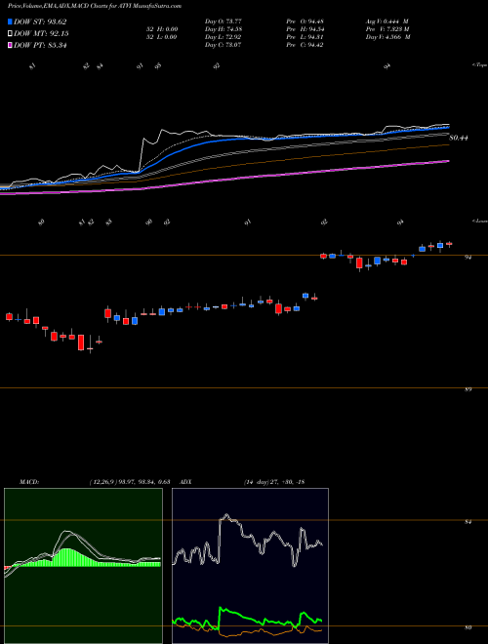This screenshot has width=488, height=644.
Task: Click the magenta DOW PT legend swatch
Action: (11, 45)
